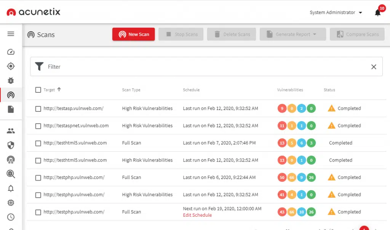This screenshot has height=230, width=390.
Task: Open the Vulnerabilities bug icon
Action: click(x=11, y=81)
